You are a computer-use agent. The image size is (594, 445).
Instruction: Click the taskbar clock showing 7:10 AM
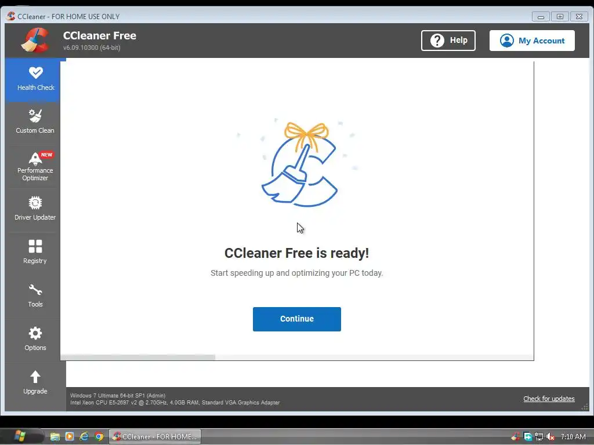click(573, 437)
